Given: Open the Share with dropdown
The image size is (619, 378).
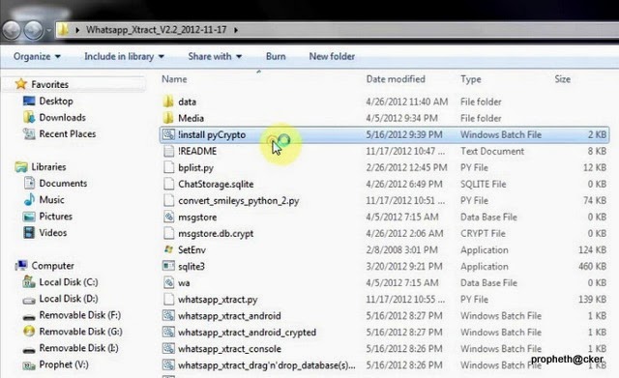Looking at the screenshot, I should 215,56.
